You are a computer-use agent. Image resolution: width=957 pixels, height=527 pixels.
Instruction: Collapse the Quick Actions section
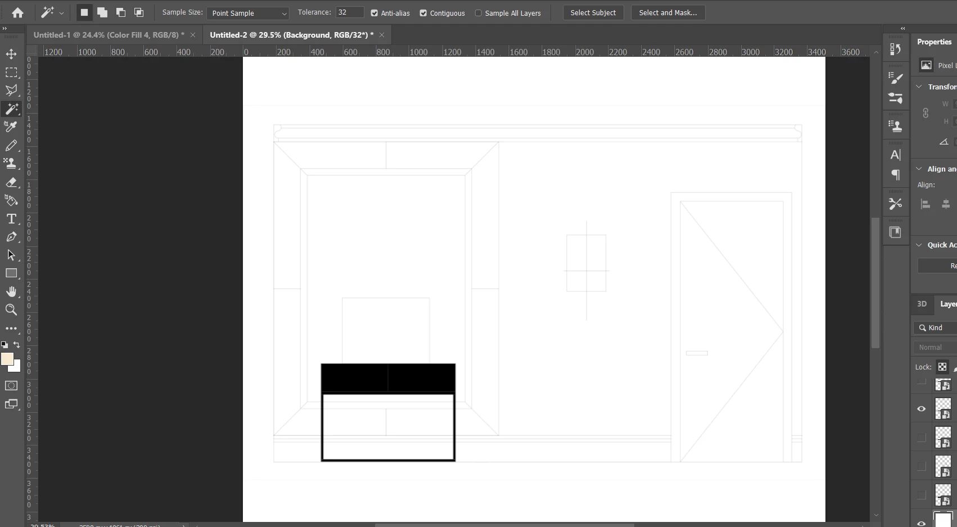tap(919, 245)
